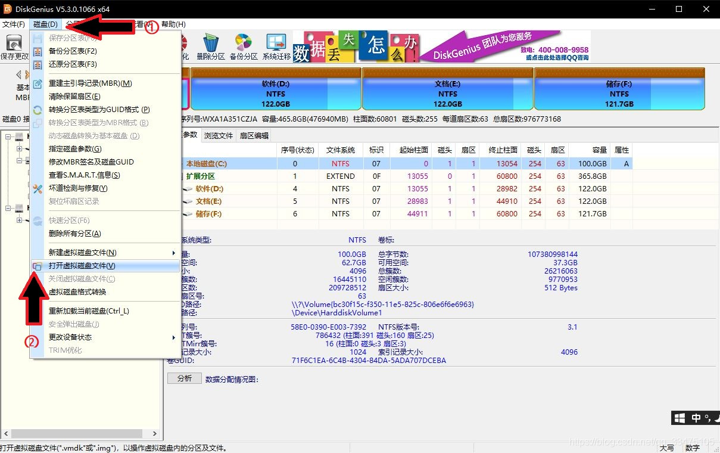
Task: Click the 保存更改 toolbar icon
Action: click(14, 43)
